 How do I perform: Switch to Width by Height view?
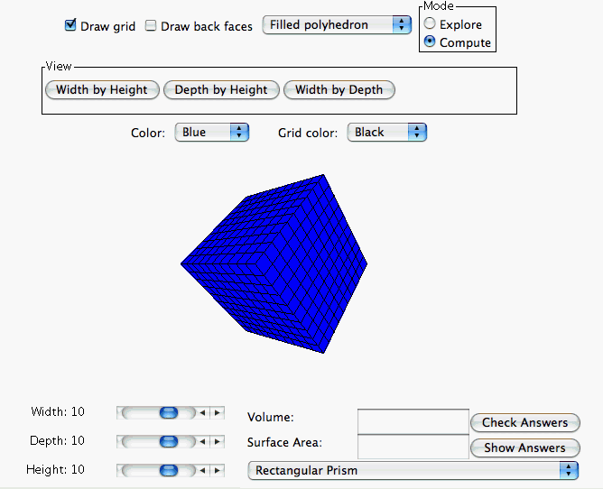click(x=102, y=89)
